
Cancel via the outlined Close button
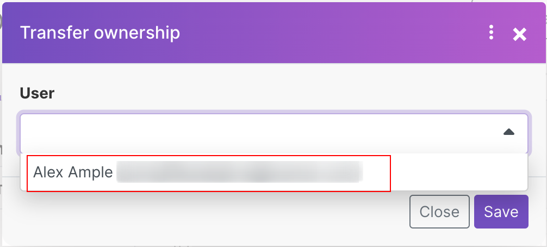pyautogui.click(x=439, y=211)
